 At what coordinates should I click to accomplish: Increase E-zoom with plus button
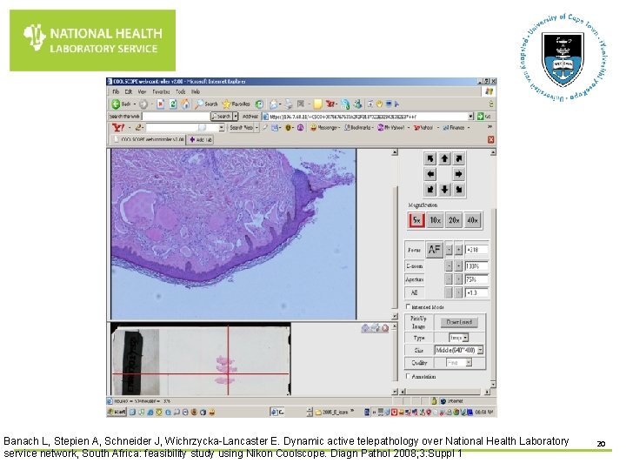pyautogui.click(x=459, y=266)
